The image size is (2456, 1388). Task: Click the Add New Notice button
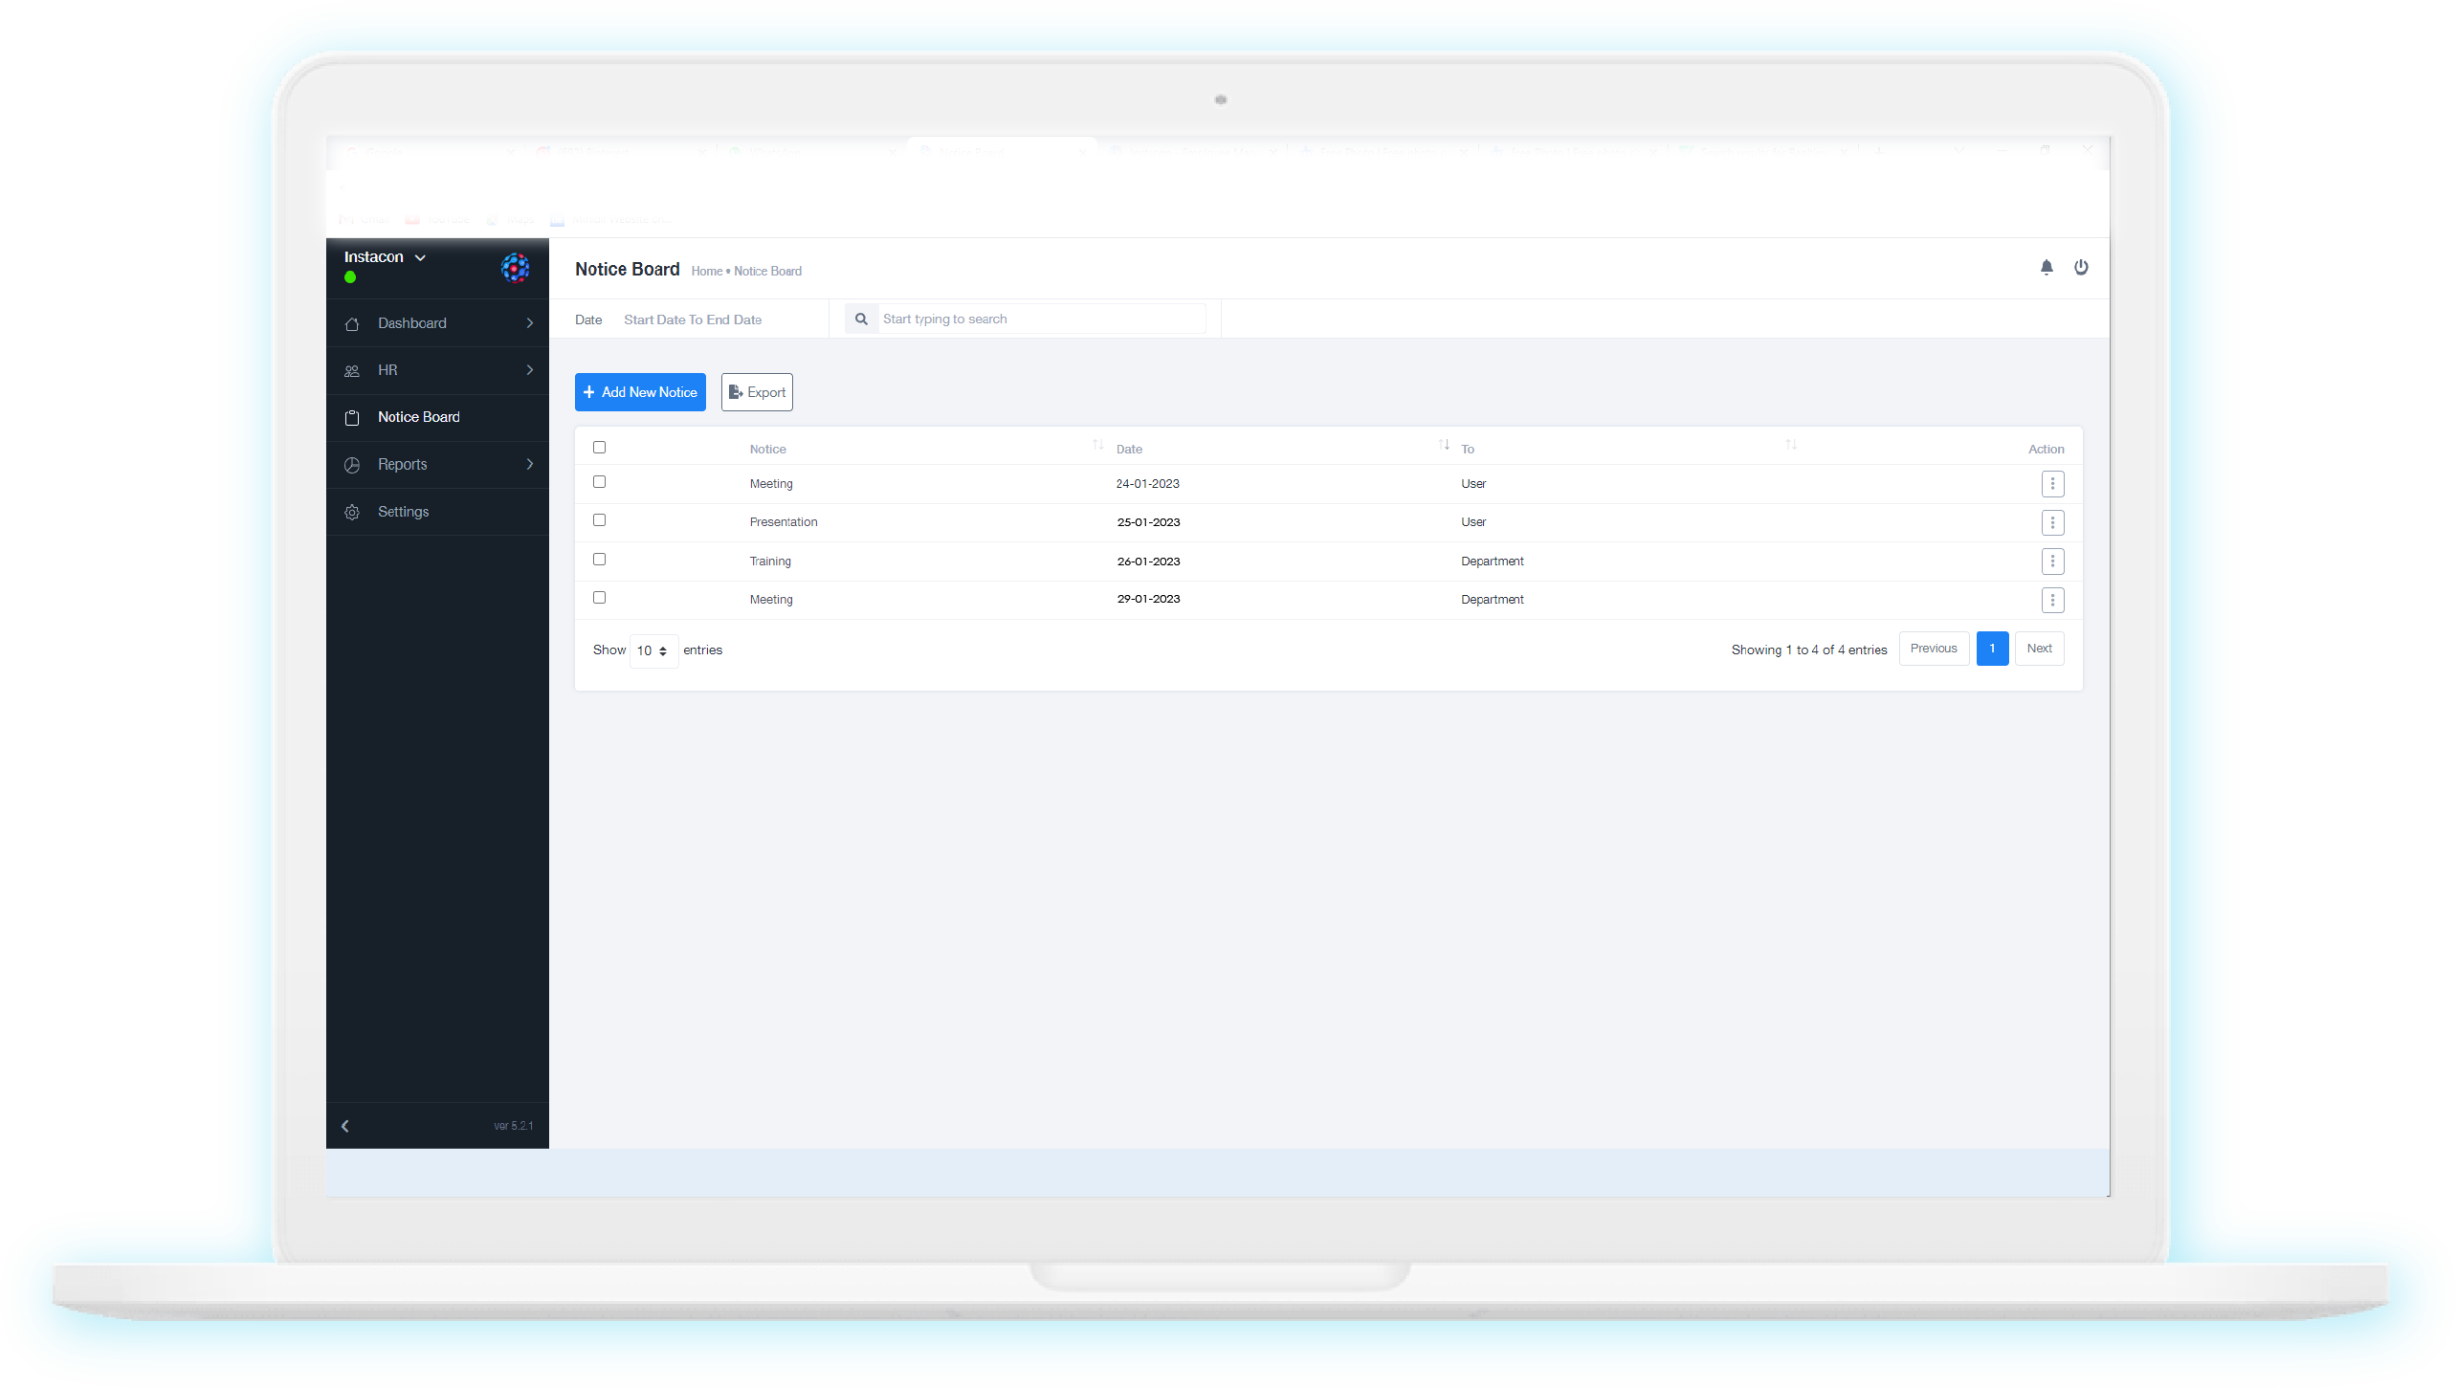640,392
